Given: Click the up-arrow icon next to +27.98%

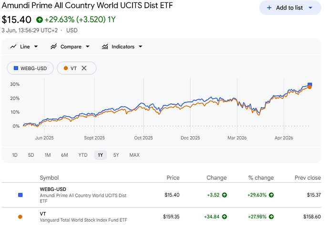Looking at the screenshot, I should [x=271, y=217].
